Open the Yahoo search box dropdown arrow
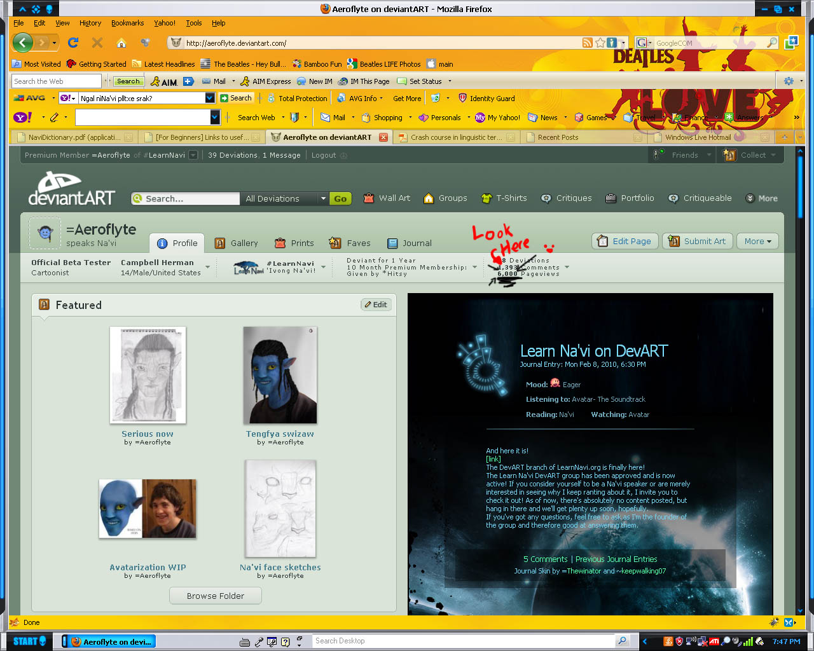 tap(215, 117)
